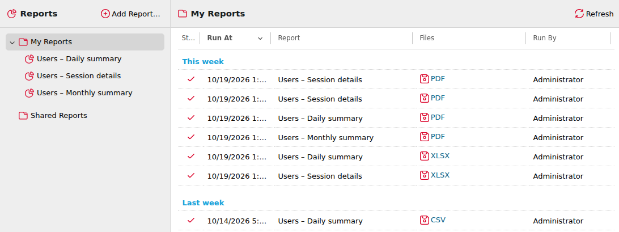Open Users – Session details in sidebar tree
The height and width of the screenshot is (232, 619).
(79, 76)
